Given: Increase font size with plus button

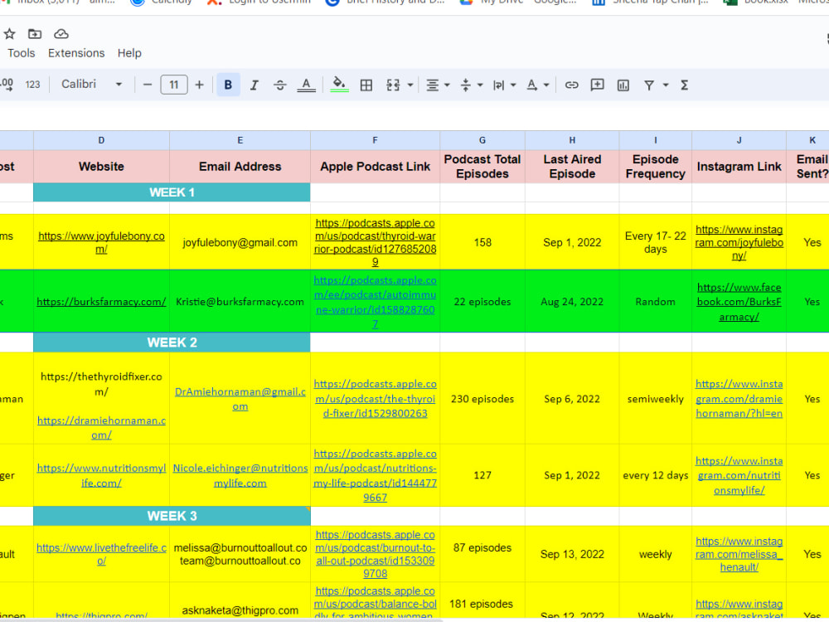Looking at the screenshot, I should point(199,85).
